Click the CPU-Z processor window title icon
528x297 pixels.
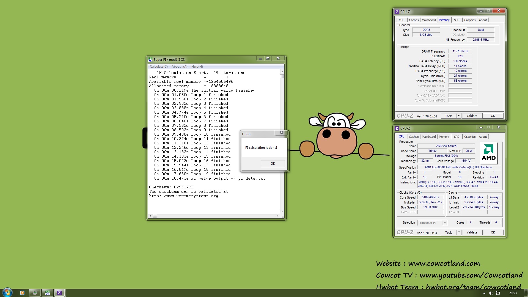point(397,128)
